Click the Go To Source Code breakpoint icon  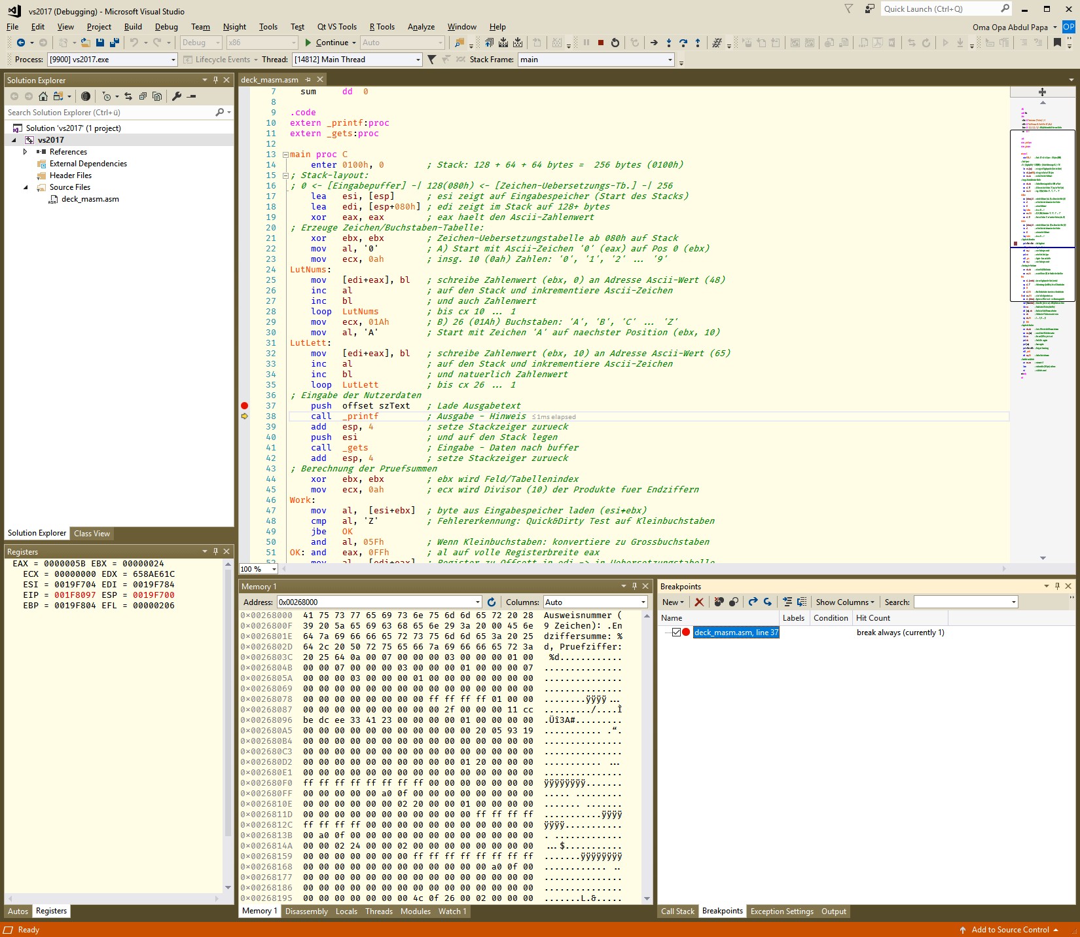787,602
